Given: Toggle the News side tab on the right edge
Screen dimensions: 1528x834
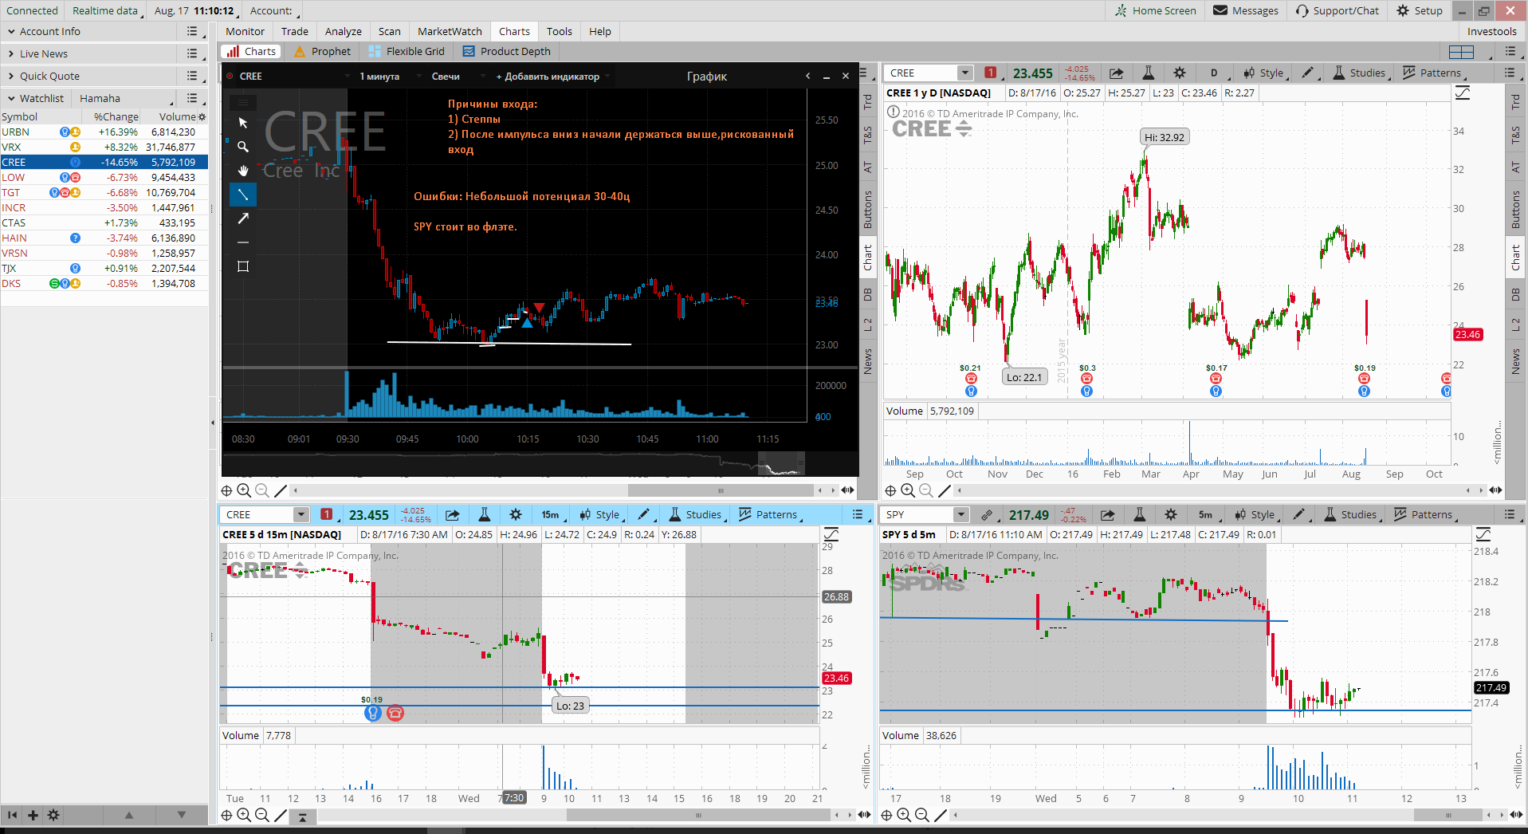Looking at the screenshot, I should coord(1516,361).
